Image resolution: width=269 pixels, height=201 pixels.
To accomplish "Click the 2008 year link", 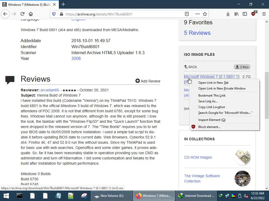I will [x=76, y=58].
